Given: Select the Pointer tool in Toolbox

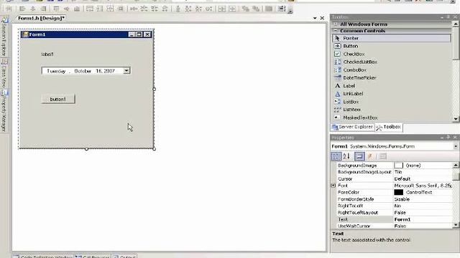Looking at the screenshot, I should pyautogui.click(x=392, y=38).
